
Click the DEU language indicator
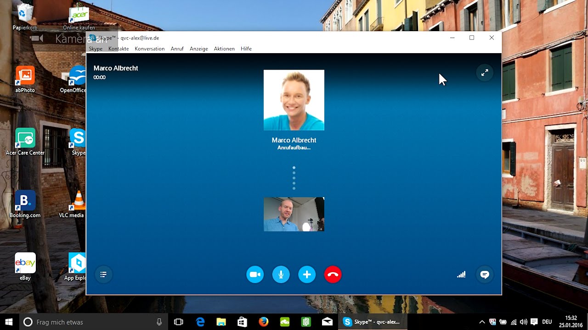(x=547, y=322)
